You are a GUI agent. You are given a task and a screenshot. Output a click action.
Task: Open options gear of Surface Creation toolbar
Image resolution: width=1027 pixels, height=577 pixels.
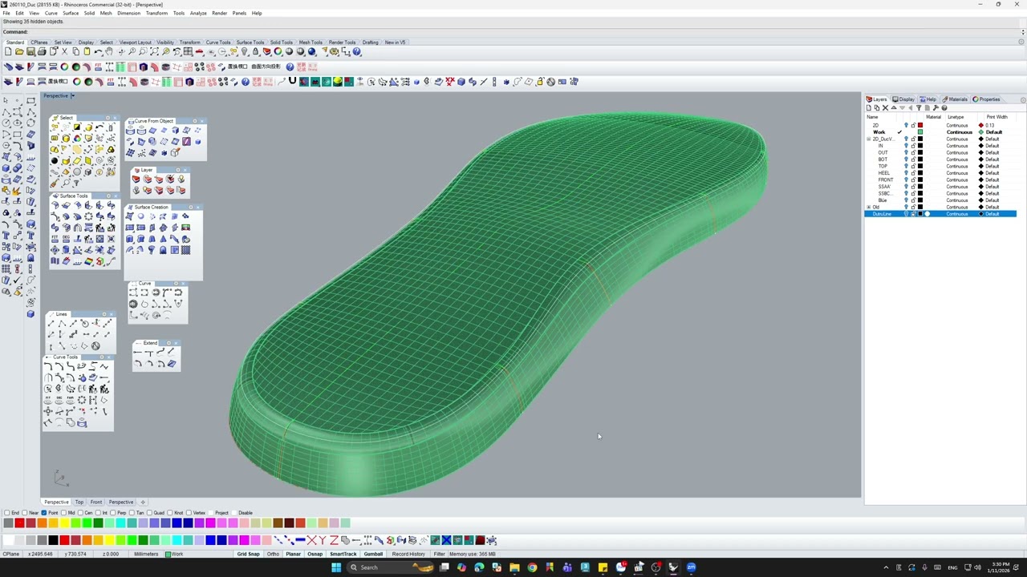191,207
